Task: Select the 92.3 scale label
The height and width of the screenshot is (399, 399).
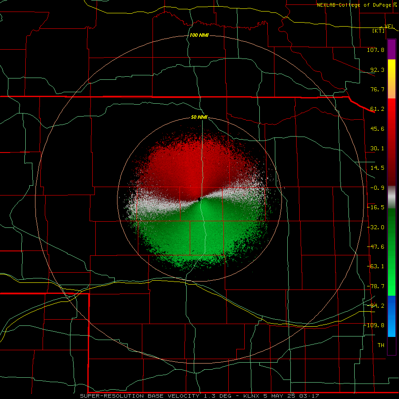Action: [x=377, y=70]
